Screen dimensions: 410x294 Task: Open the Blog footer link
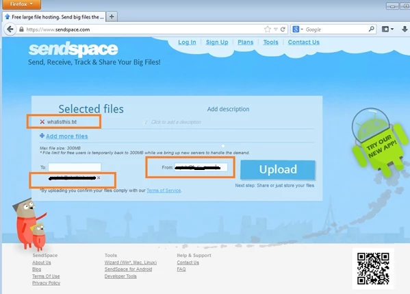(x=36, y=269)
